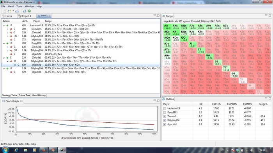
Task: Maximize the strategy table panel
Action: [x=158, y=16]
